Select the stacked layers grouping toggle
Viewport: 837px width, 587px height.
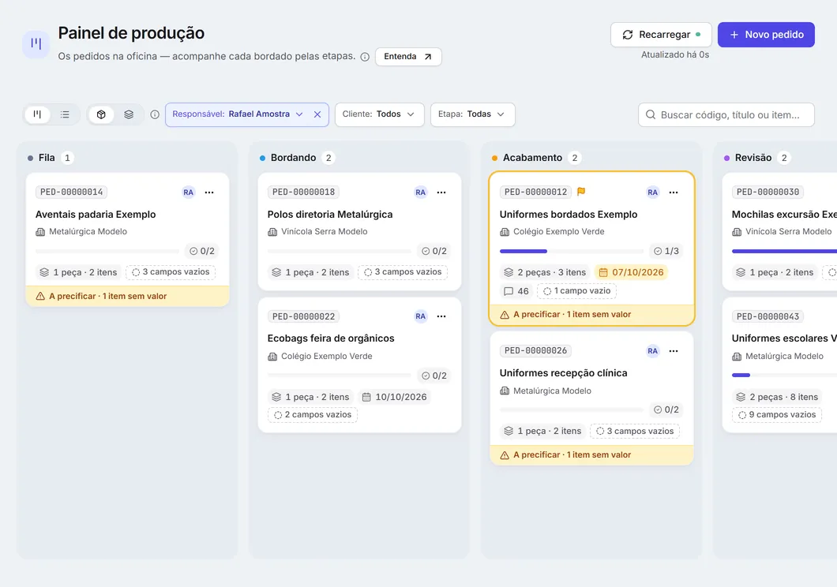(129, 114)
